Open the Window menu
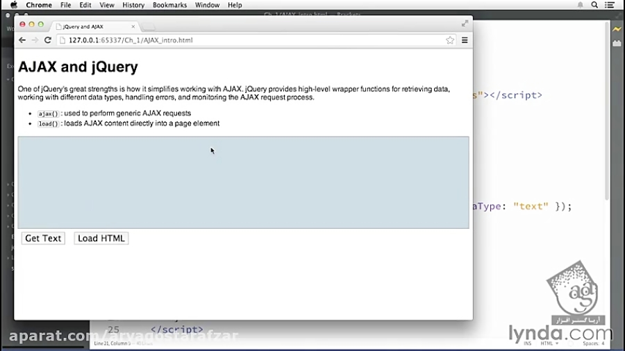 coord(207,5)
